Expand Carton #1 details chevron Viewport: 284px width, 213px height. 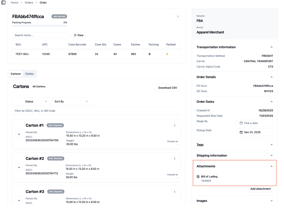19,134
